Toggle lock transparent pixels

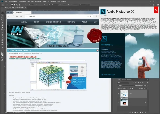pos(124,88)
